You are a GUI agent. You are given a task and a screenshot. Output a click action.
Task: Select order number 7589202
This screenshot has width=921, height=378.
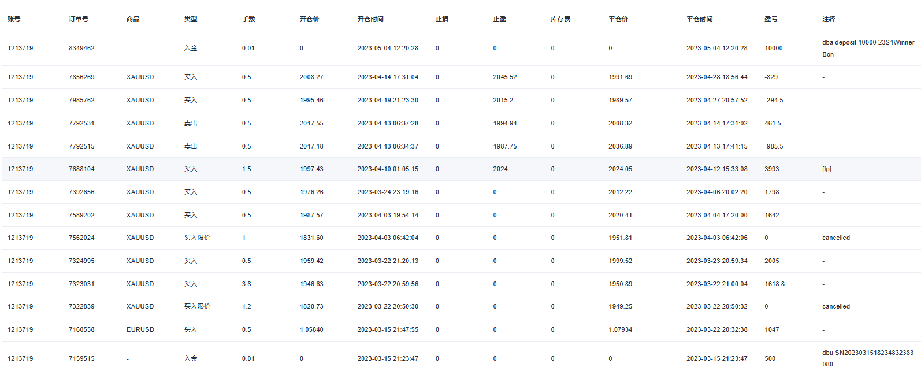click(x=81, y=215)
